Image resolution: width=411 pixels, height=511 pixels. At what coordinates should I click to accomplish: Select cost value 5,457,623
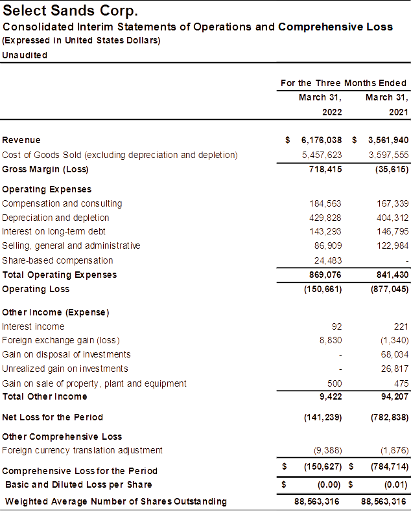[322, 155]
